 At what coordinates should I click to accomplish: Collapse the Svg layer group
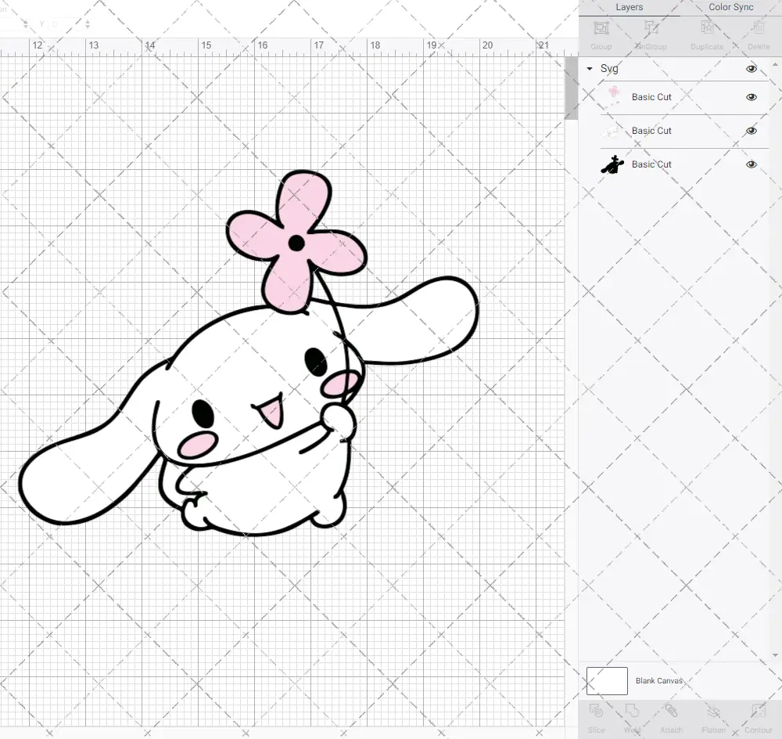pyautogui.click(x=589, y=69)
